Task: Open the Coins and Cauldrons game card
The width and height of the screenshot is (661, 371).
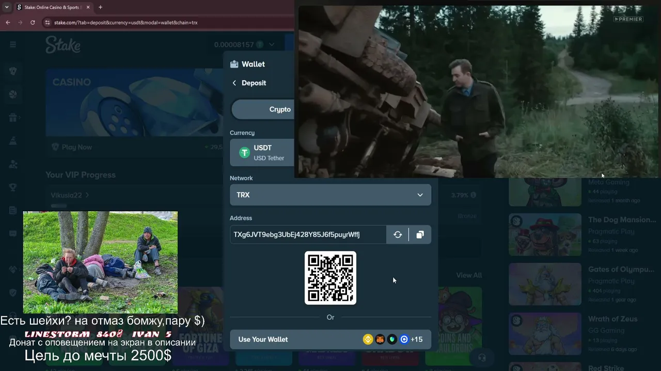Action: [x=460, y=326]
